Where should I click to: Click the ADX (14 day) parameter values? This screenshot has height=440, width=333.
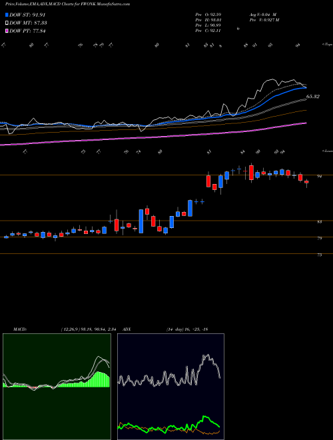tap(186, 329)
